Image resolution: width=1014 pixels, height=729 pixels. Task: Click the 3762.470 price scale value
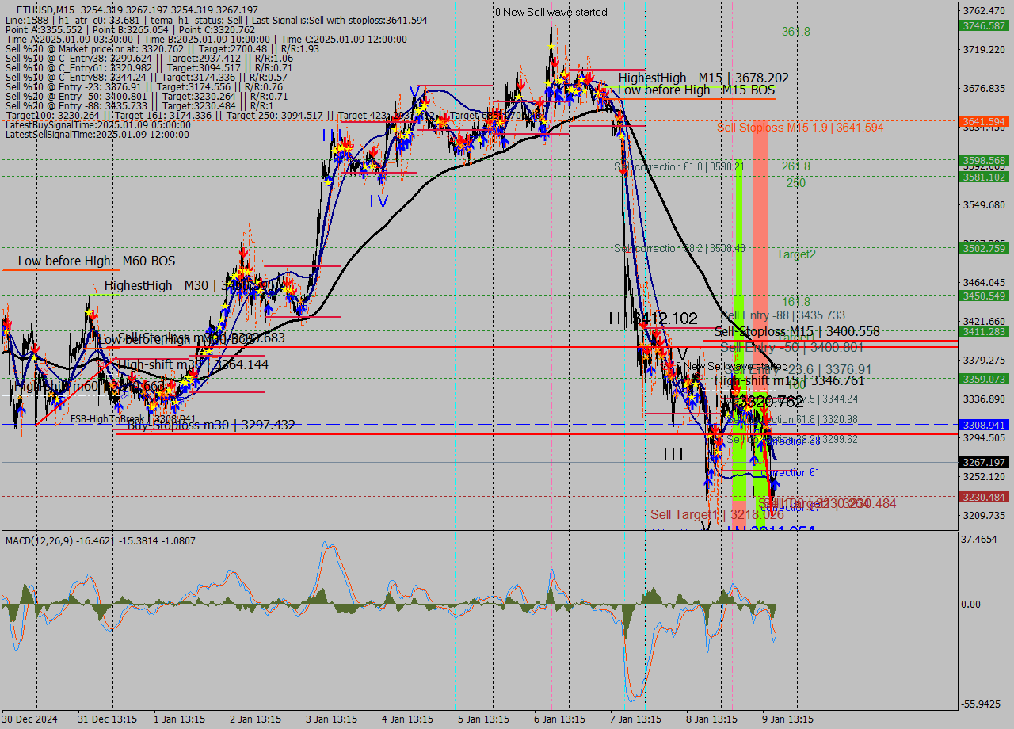coord(985,10)
